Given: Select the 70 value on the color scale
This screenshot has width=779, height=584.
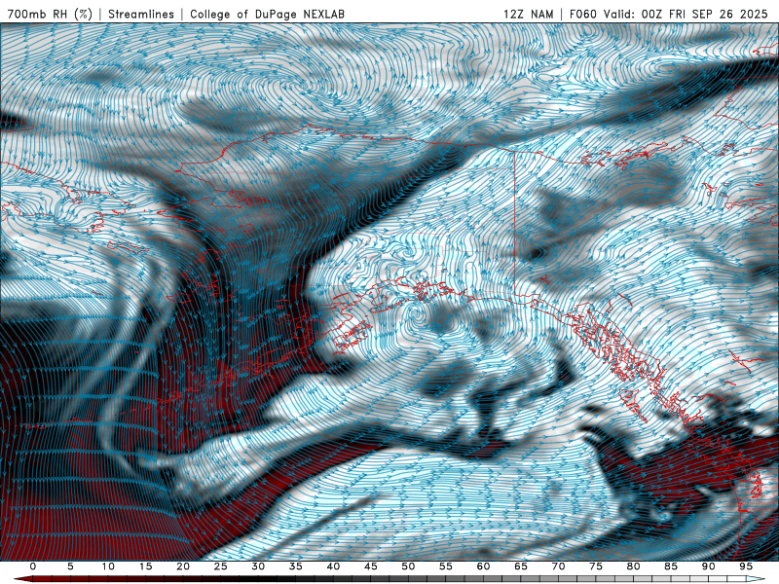Looking at the screenshot, I should pos(558,566).
